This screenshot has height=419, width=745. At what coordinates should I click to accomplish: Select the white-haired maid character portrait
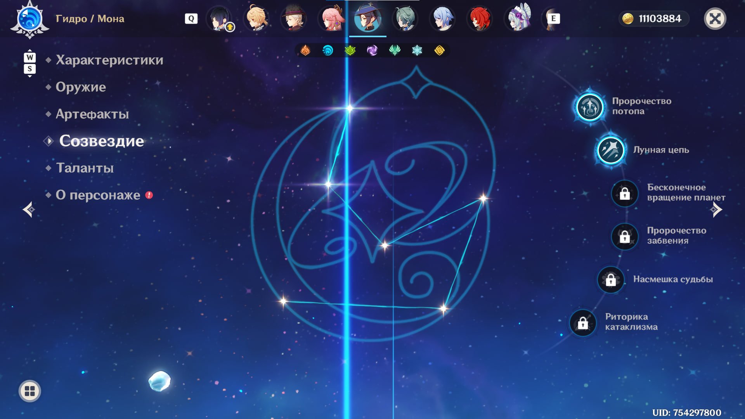pos(517,19)
